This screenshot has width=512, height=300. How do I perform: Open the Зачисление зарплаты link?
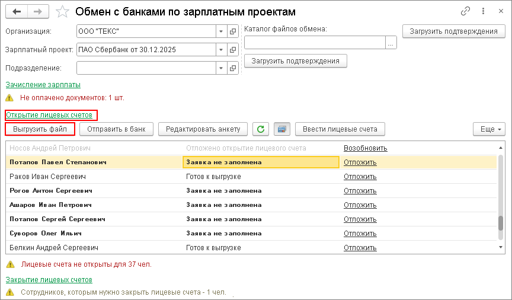[x=43, y=85]
